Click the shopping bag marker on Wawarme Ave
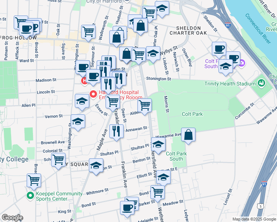Screen dimensions: 277x222 [188, 136]
